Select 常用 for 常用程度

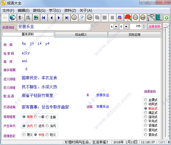(24, 117)
